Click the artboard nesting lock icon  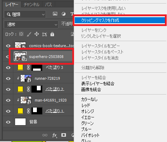pyautogui.click(x=45, y=34)
